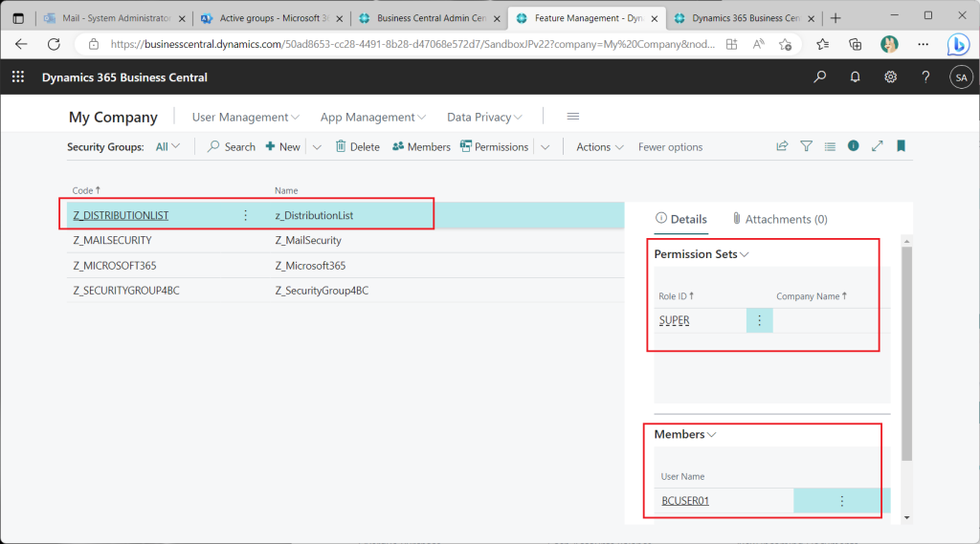Switch list layout view icon

click(830, 146)
